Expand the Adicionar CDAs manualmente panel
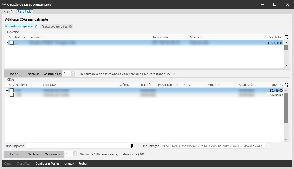The height and width of the screenshot is (169, 294). coord(288,19)
